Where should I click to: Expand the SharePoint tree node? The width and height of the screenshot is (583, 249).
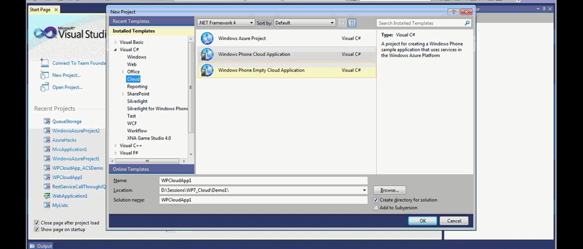click(123, 94)
